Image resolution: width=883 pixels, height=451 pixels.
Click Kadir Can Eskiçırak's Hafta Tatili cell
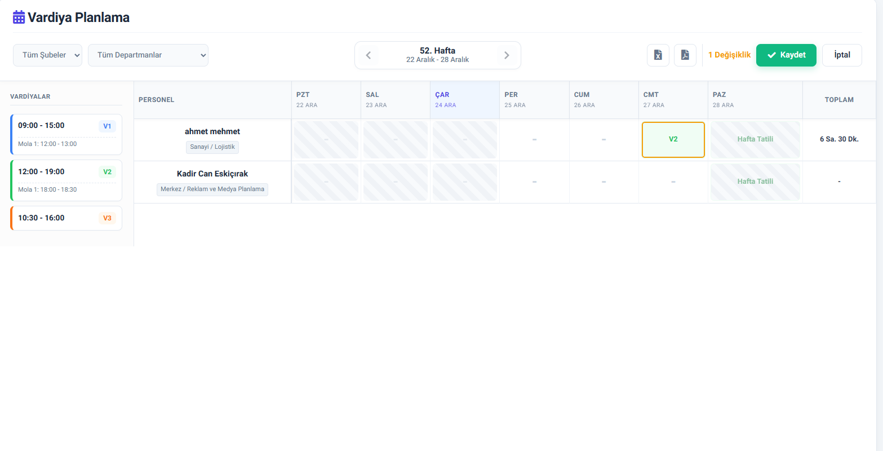pyautogui.click(x=755, y=182)
